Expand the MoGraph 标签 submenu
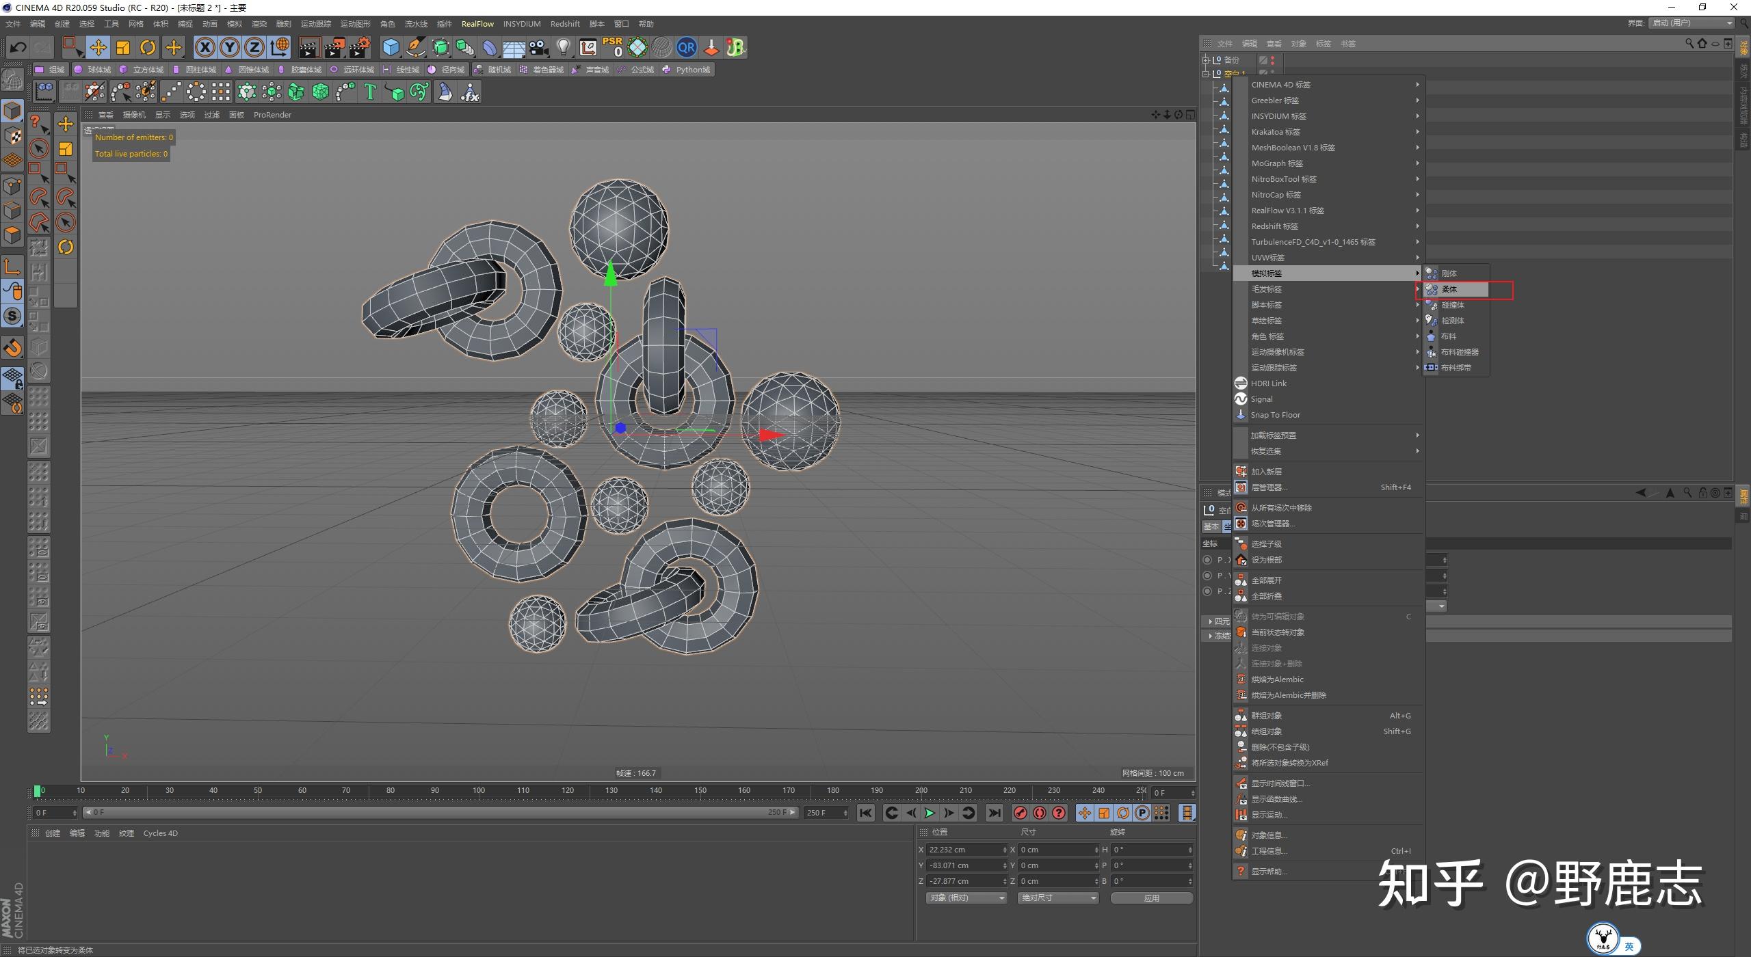The width and height of the screenshot is (1751, 957). tap(1329, 163)
